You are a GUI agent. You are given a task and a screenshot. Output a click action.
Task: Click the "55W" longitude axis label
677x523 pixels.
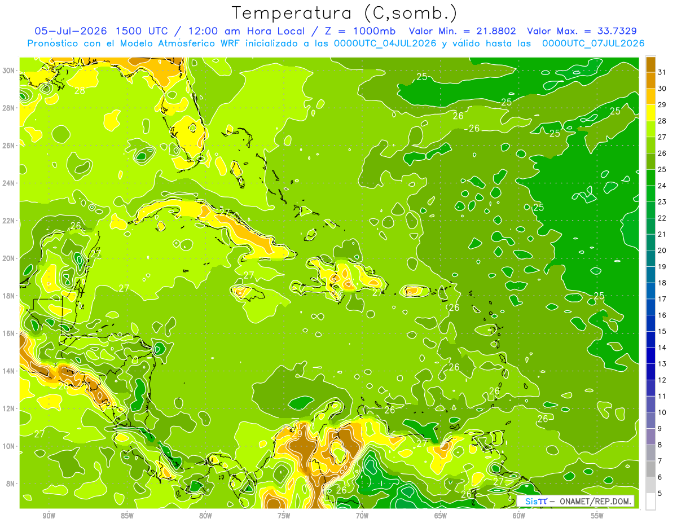[597, 516]
